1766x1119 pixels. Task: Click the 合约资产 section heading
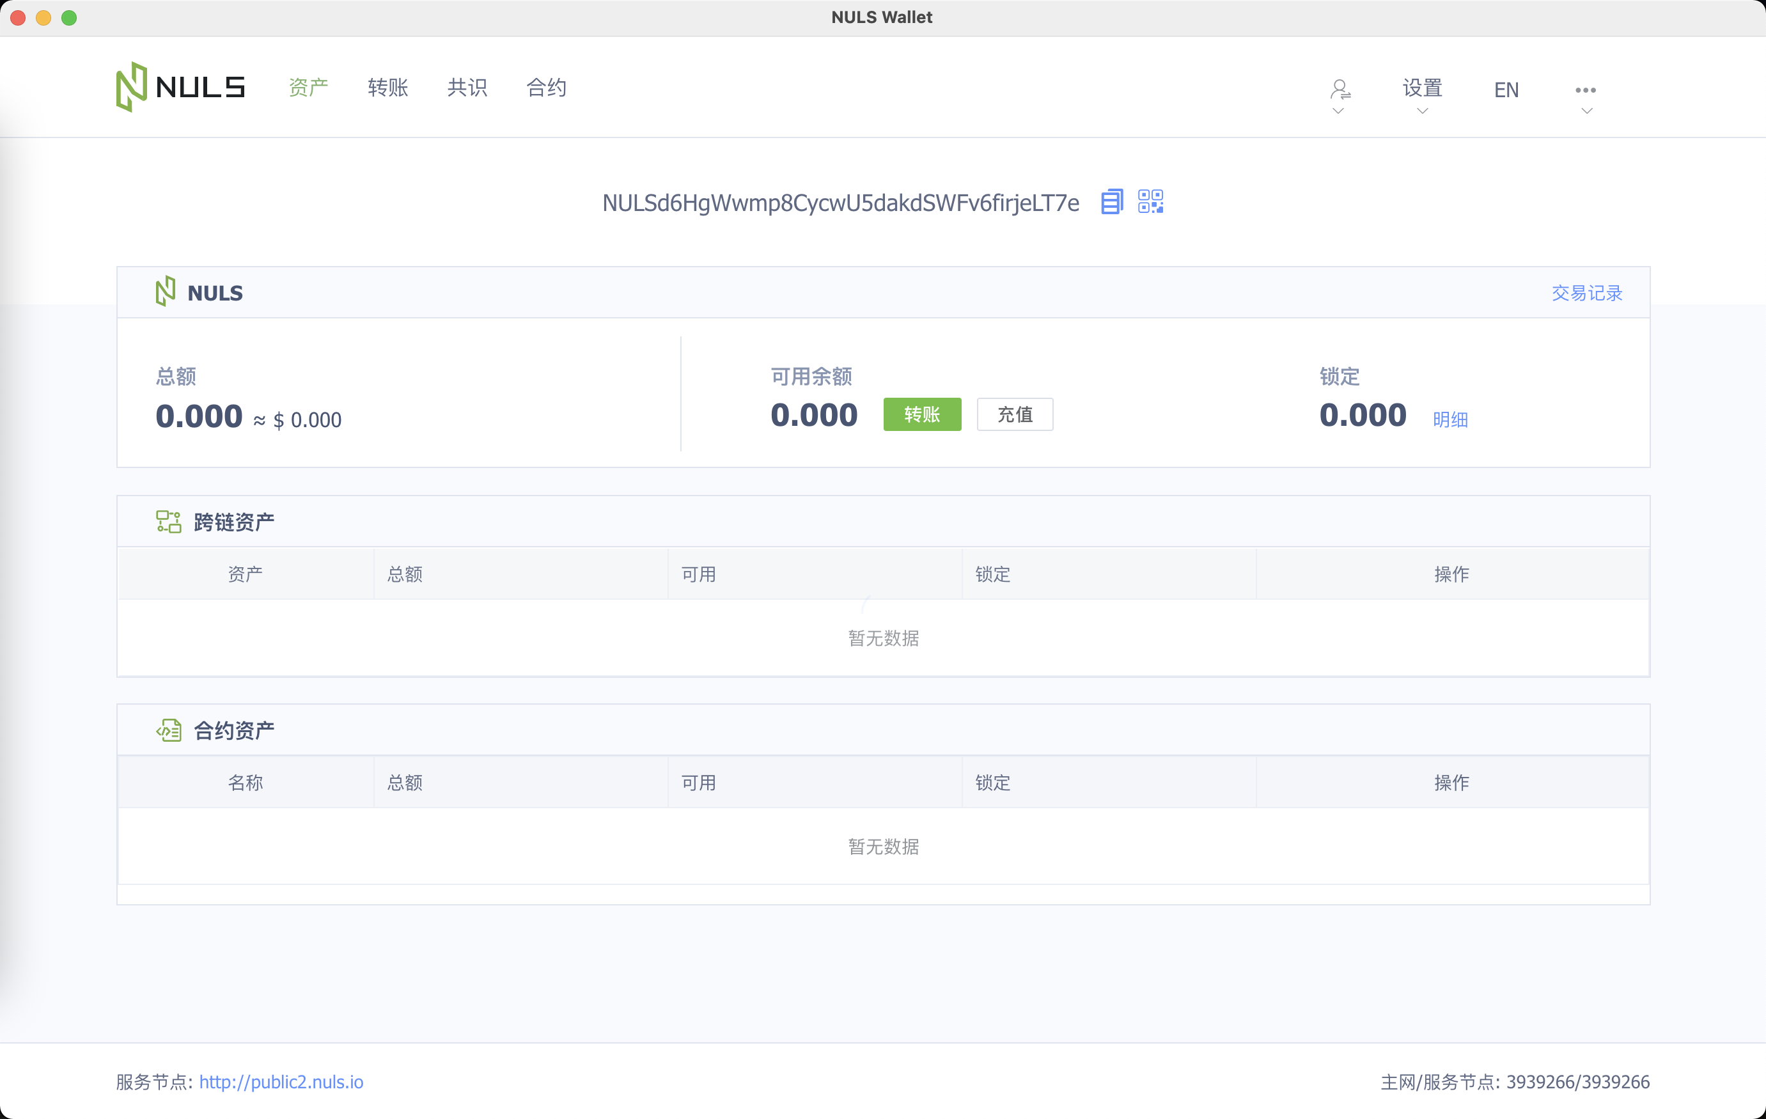(234, 730)
